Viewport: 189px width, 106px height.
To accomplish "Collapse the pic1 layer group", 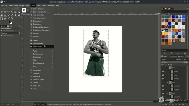I will click(x=167, y=68).
